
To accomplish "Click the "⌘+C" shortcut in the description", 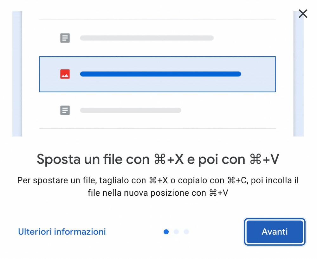I will point(238,181).
